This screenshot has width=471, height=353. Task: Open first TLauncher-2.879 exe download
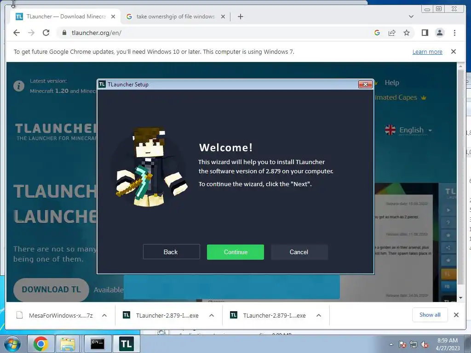(161, 315)
